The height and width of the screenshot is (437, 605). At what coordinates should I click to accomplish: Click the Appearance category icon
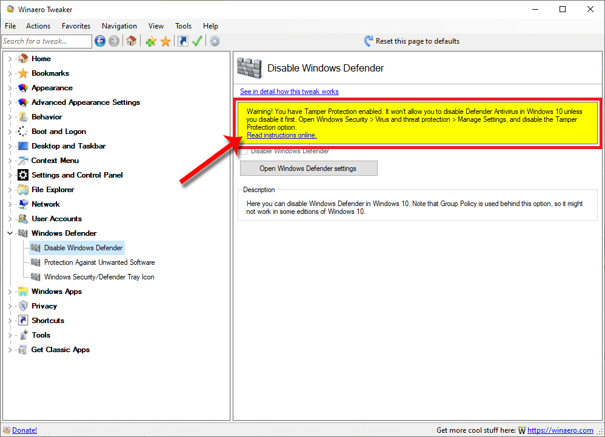[23, 88]
